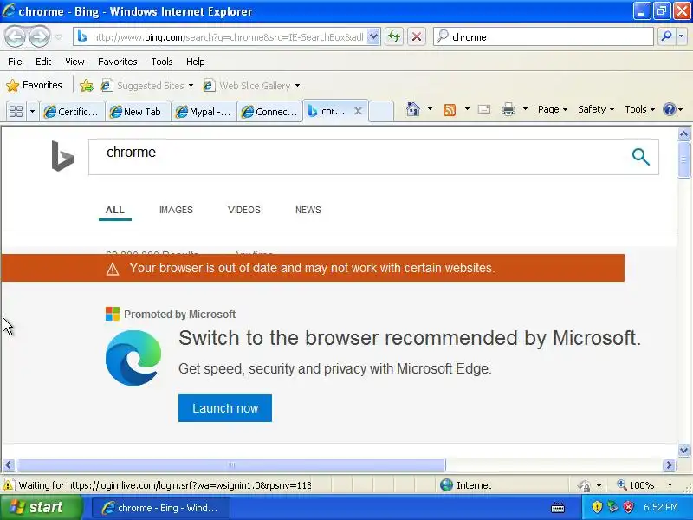Click the IE search box containing chrorme

(544, 37)
